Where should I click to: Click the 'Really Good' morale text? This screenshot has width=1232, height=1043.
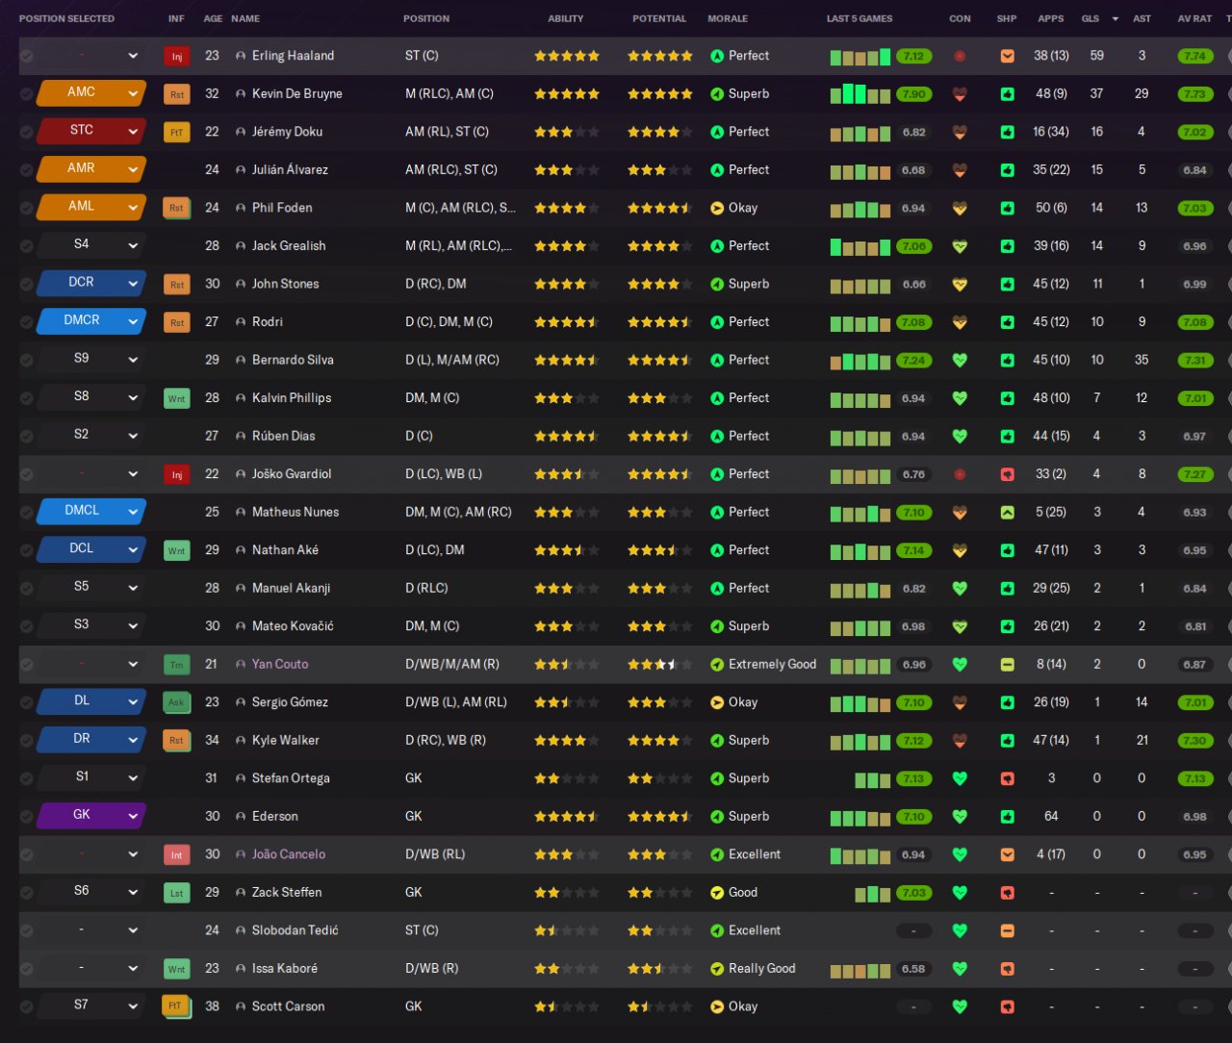click(x=762, y=969)
